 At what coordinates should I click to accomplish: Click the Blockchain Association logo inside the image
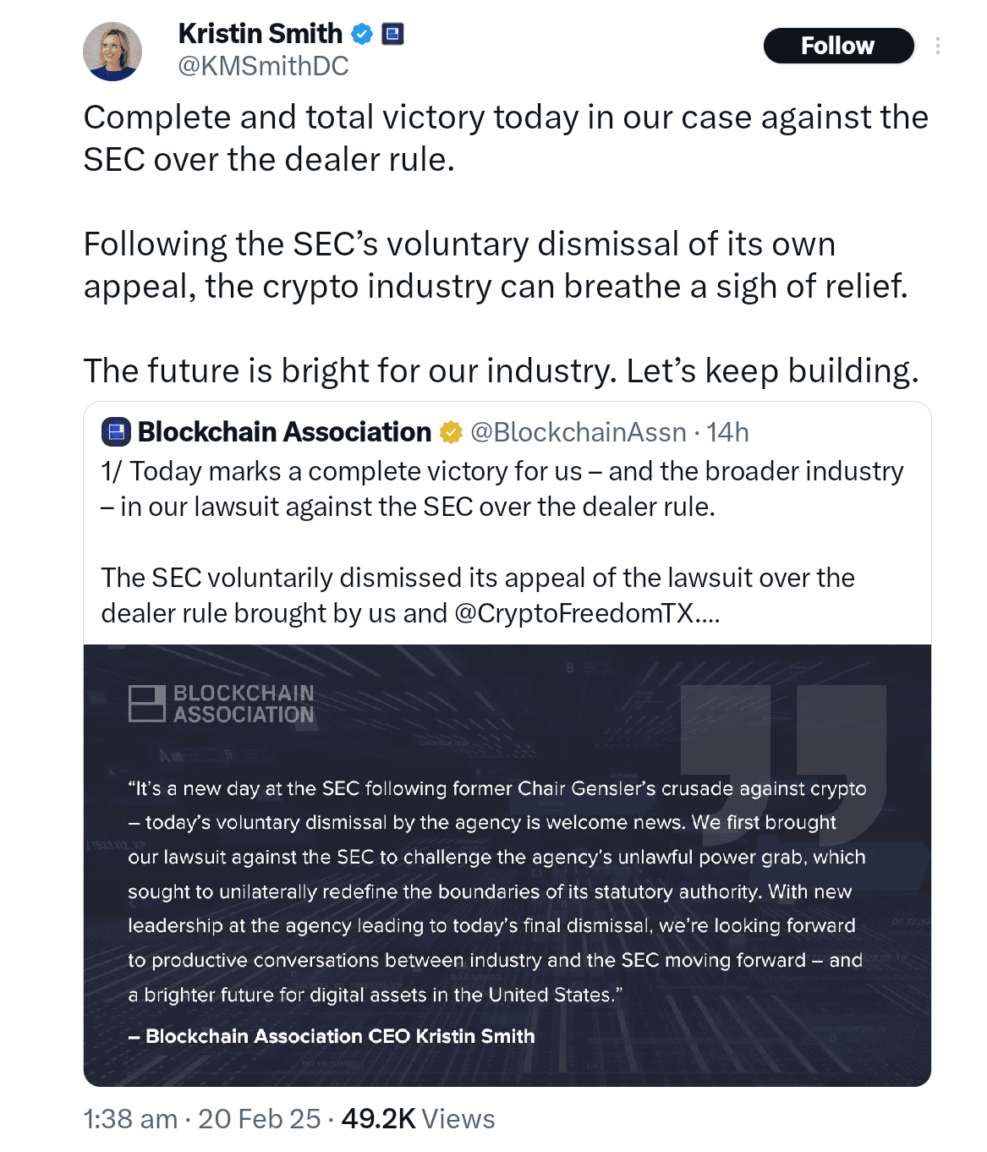click(222, 702)
